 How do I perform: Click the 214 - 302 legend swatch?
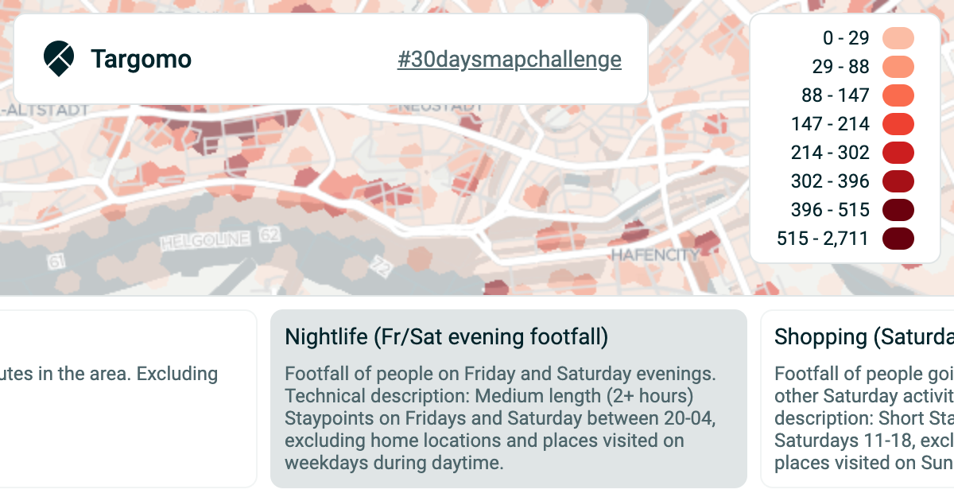click(x=898, y=153)
